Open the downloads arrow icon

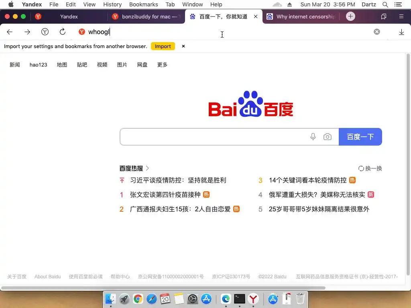pyautogui.click(x=401, y=32)
